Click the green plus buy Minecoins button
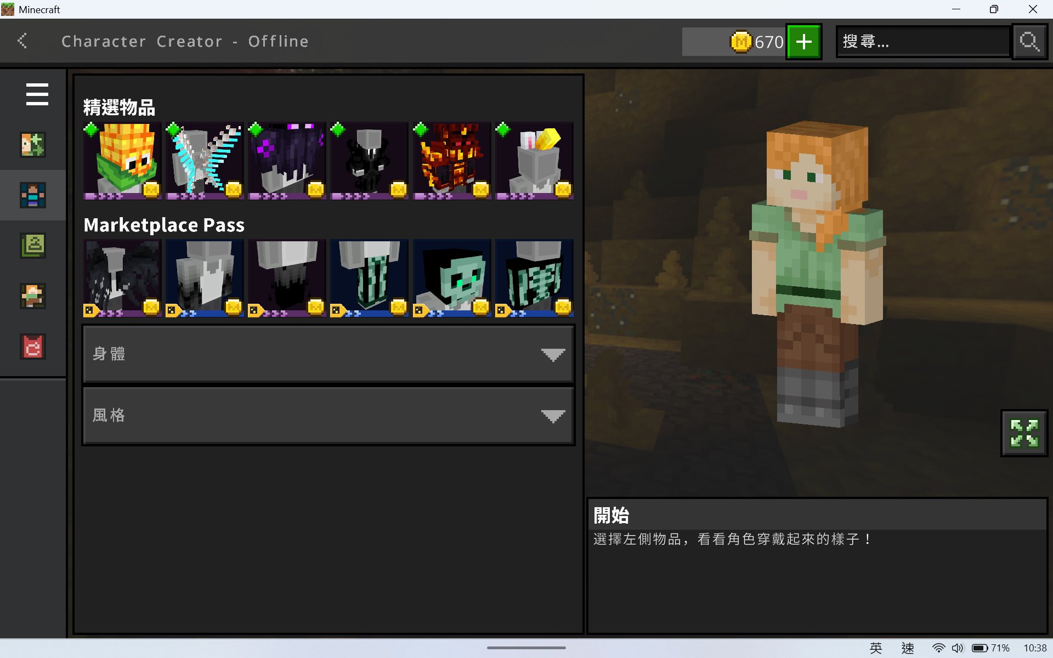The width and height of the screenshot is (1053, 658). pos(804,42)
